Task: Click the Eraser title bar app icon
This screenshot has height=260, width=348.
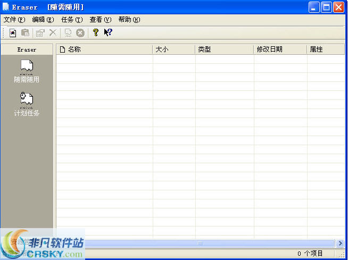Action: click(5, 7)
